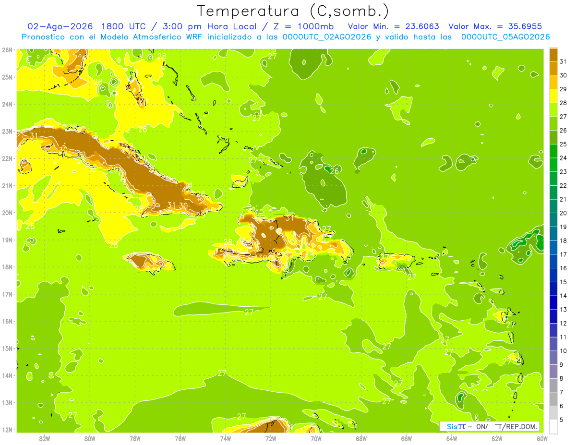Click the '62W' longitude label
The image size is (576, 445).
497,438
